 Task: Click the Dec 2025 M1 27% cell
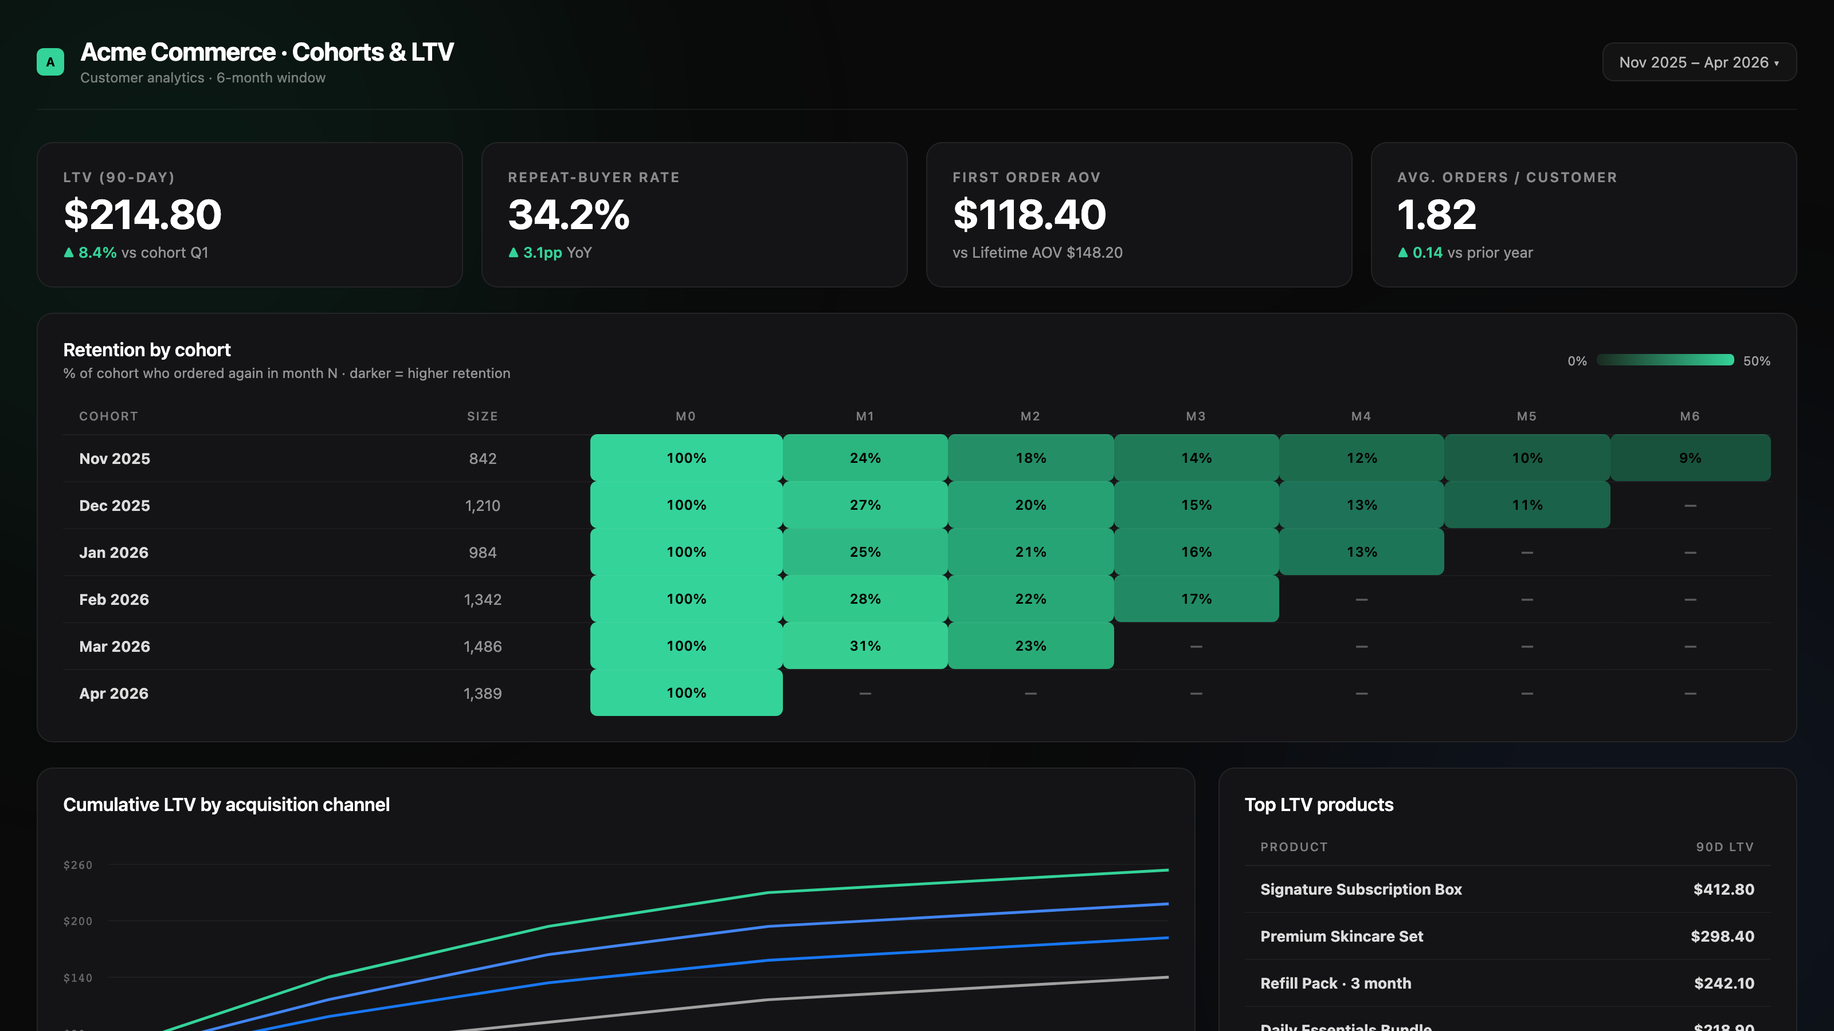pyautogui.click(x=865, y=505)
